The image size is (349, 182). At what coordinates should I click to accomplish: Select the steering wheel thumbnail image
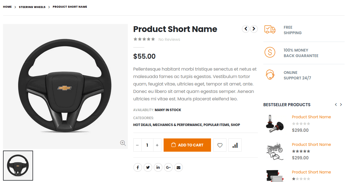[18, 166]
